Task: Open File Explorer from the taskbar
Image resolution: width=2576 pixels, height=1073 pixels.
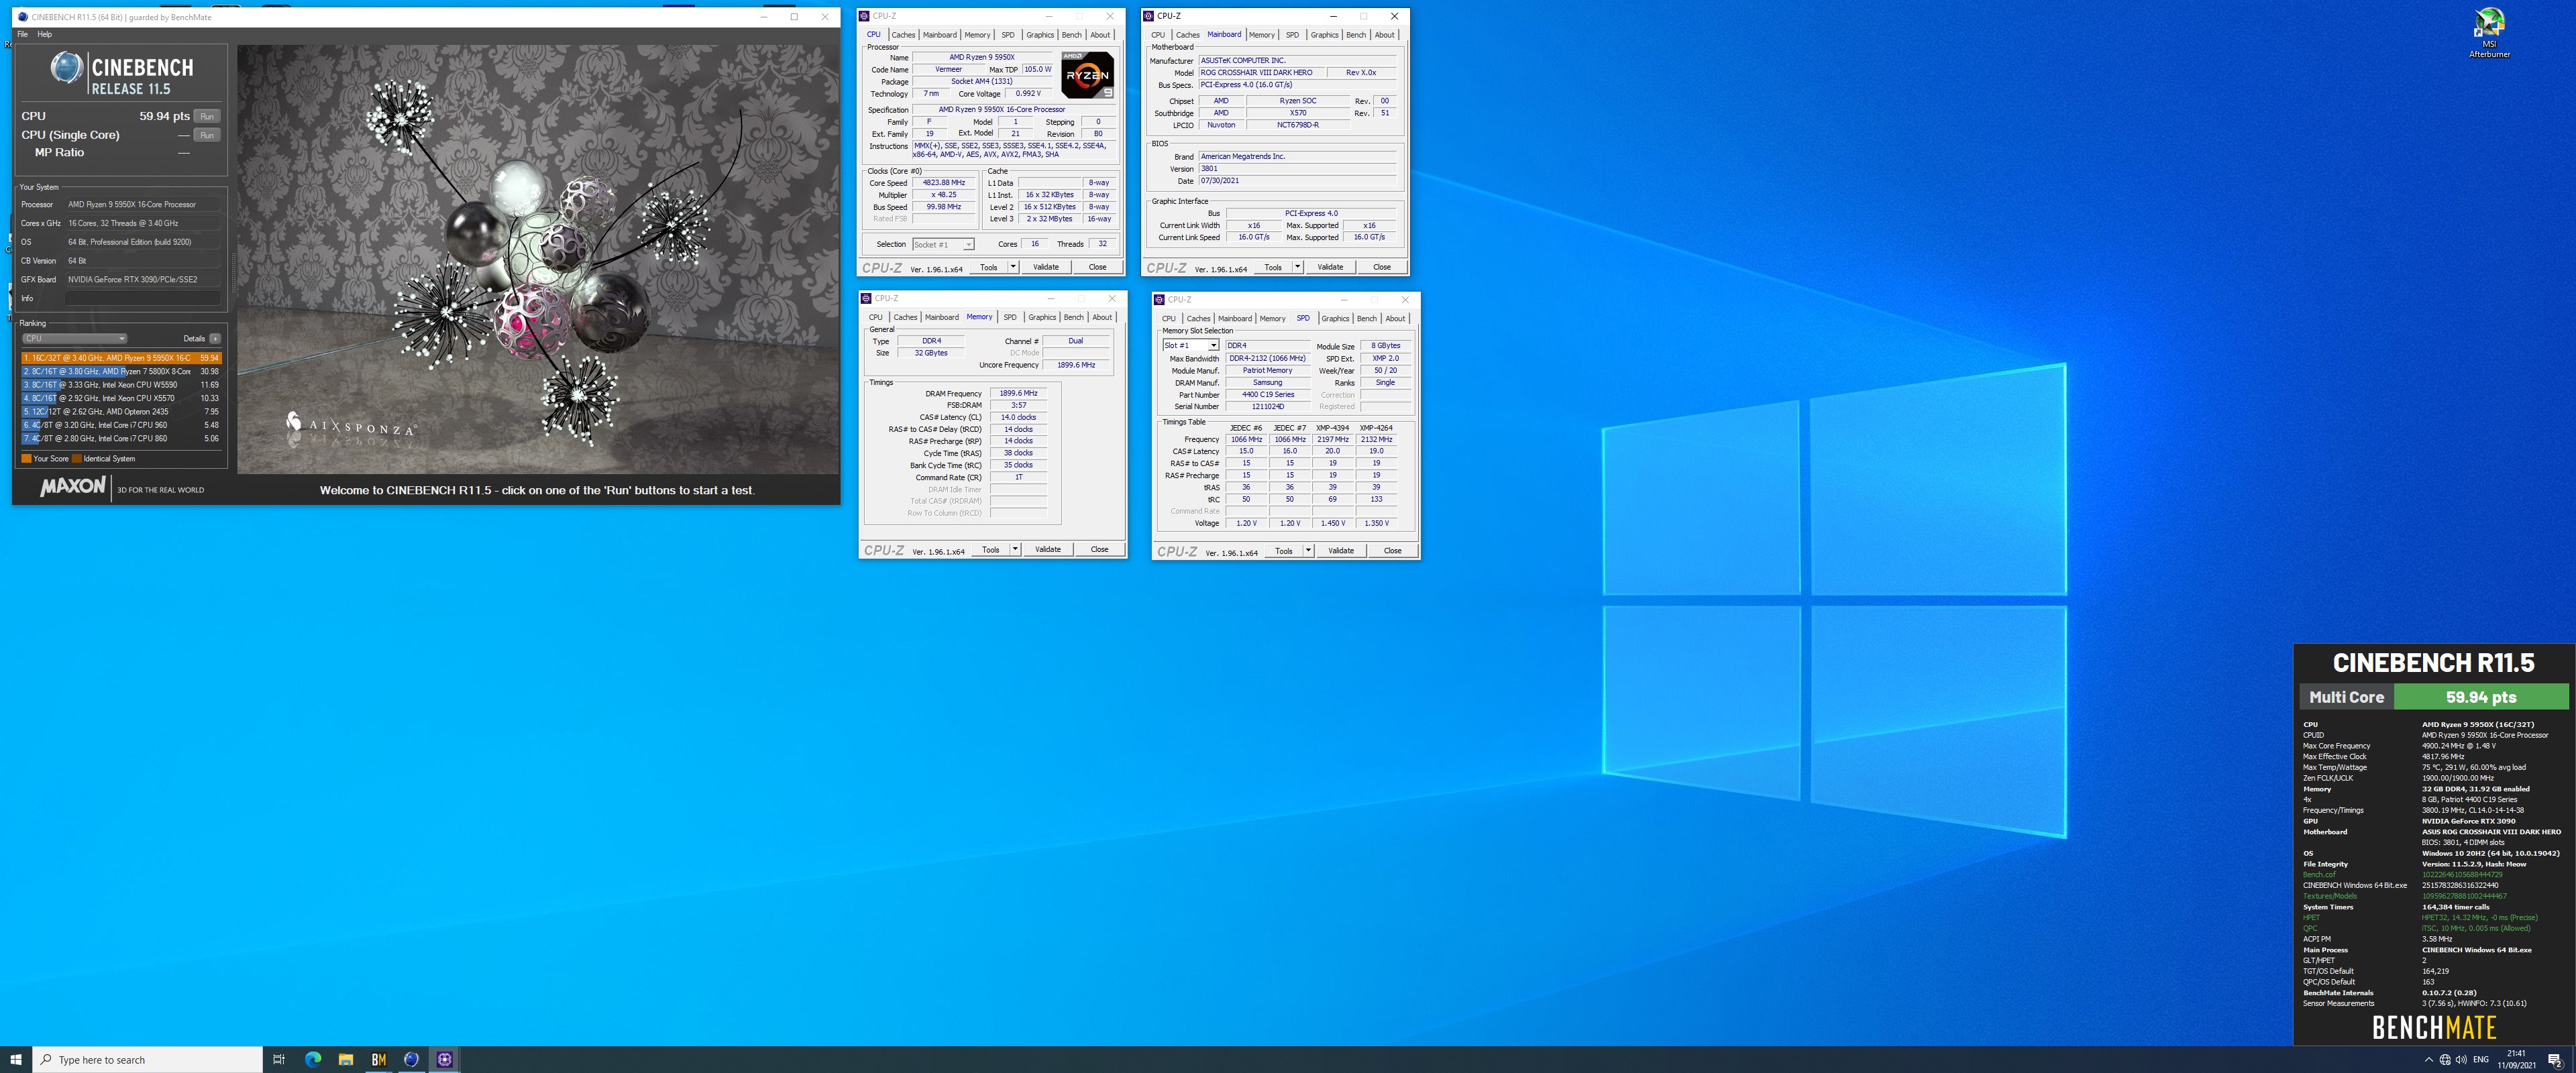Action: coord(346,1059)
